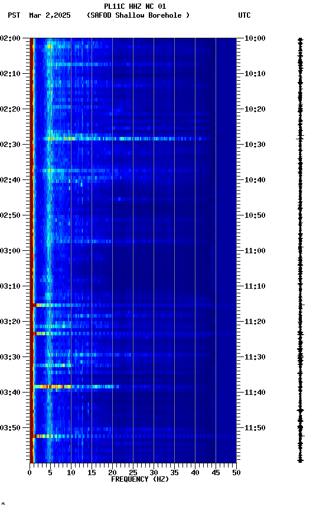Image resolution: width=326 pixels, height=510 pixels.
Task: Click the 25 Hz frequency tick label
Action: pyautogui.click(x=133, y=473)
